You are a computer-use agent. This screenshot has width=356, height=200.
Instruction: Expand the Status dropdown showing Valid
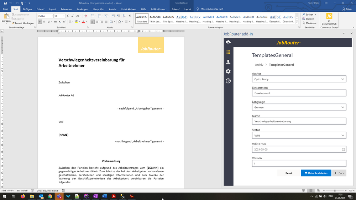tap(343, 135)
